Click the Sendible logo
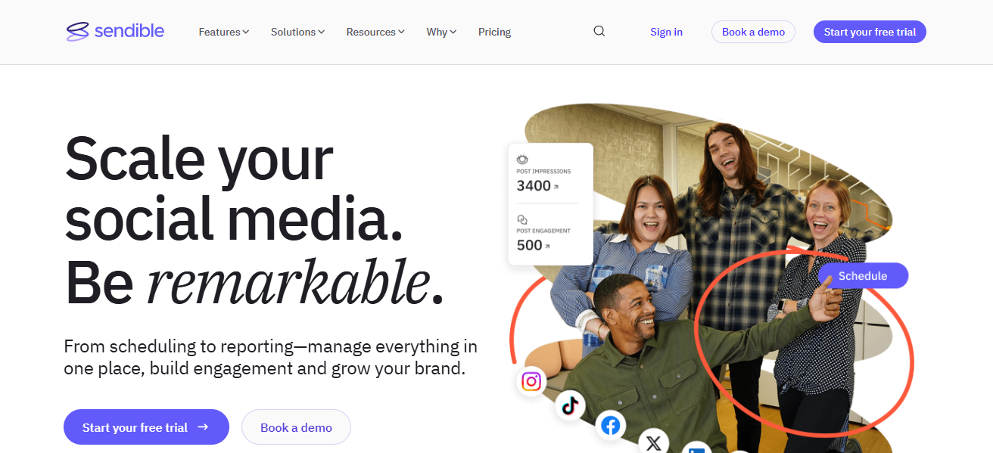 (115, 32)
